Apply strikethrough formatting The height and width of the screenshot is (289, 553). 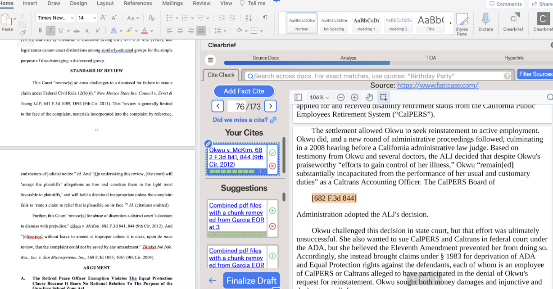point(76,31)
